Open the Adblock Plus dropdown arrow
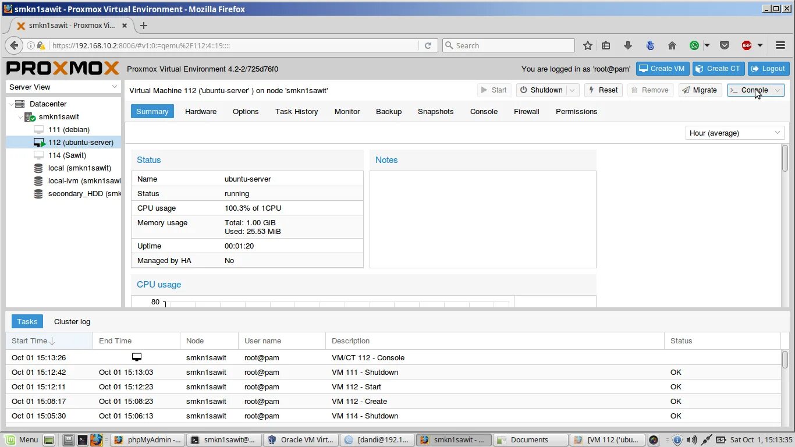This screenshot has height=447, width=795. point(760,45)
